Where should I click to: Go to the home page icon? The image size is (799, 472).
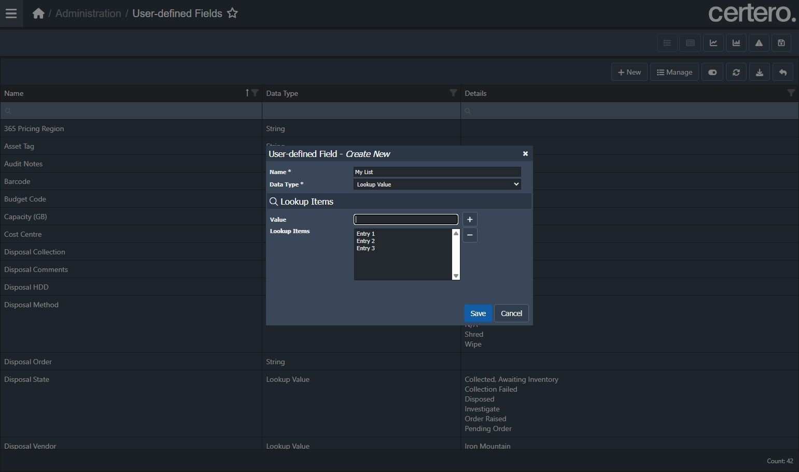(38, 13)
